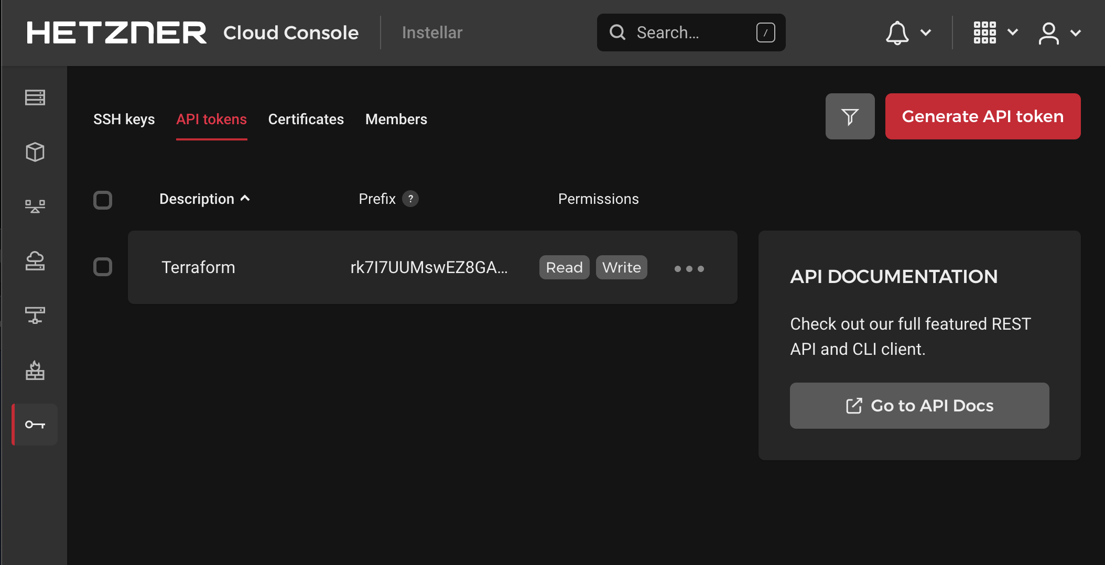Switch to the Certificates tab
The height and width of the screenshot is (565, 1105).
click(x=306, y=119)
